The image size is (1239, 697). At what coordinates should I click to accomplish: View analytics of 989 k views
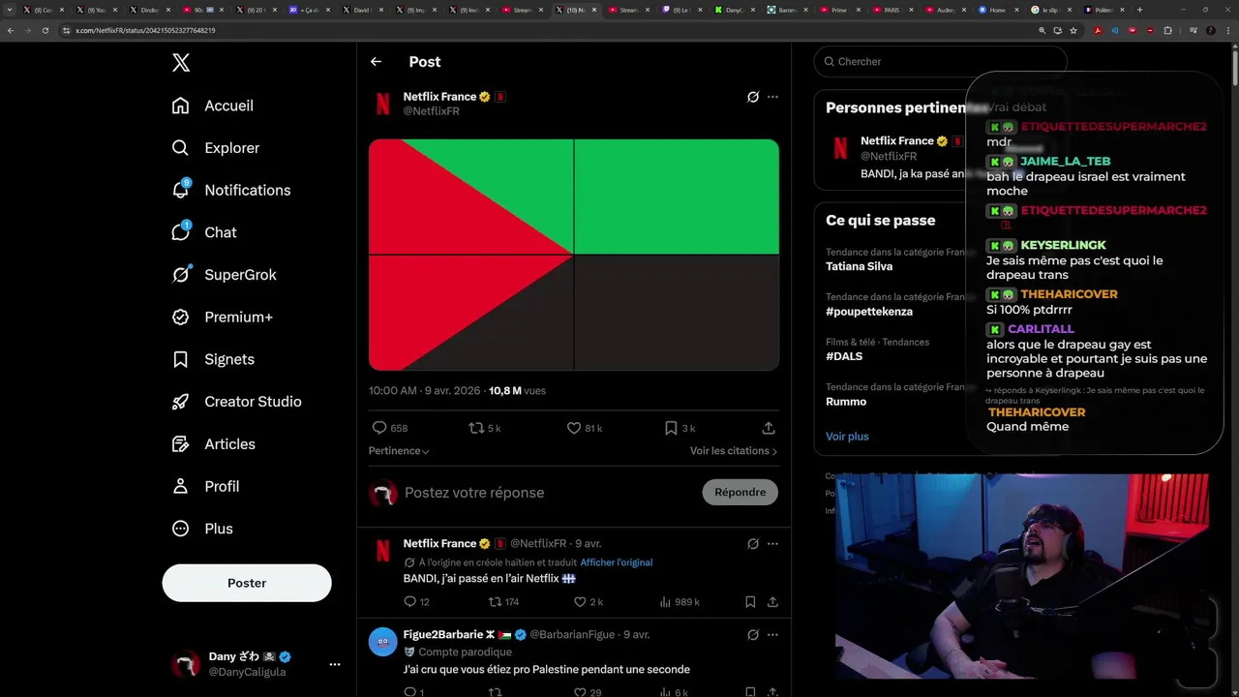tap(680, 602)
